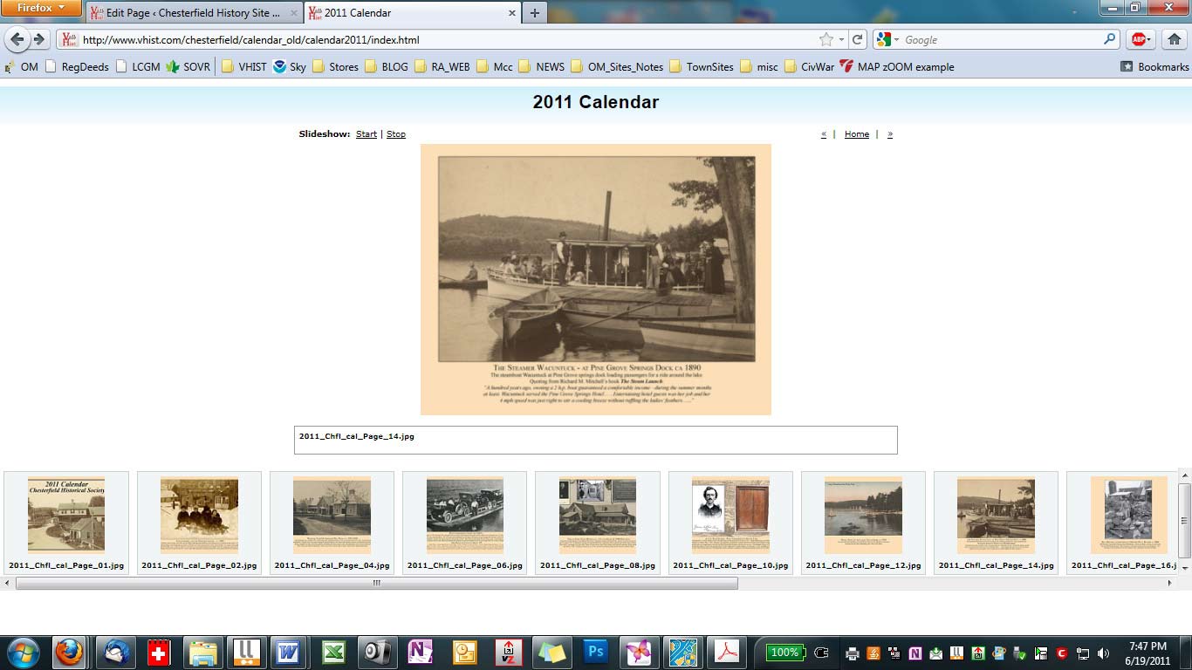Open the Bookmarks menu button
The height and width of the screenshot is (670, 1192).
click(x=1154, y=66)
